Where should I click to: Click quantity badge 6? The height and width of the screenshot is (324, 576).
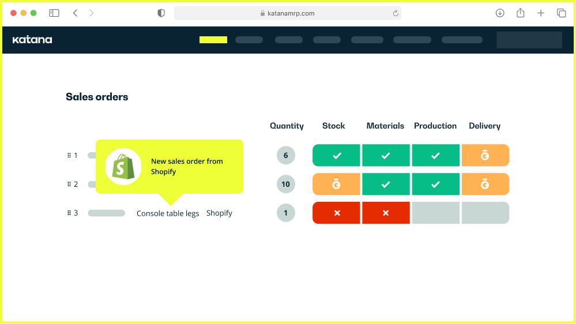pyautogui.click(x=286, y=156)
